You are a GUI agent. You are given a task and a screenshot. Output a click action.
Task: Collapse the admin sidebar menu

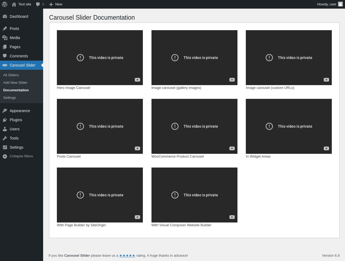click(22, 156)
